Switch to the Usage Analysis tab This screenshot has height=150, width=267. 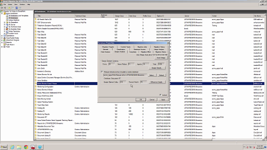click(x=159, y=49)
